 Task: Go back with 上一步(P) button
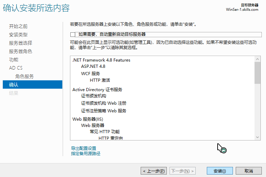point(154,171)
